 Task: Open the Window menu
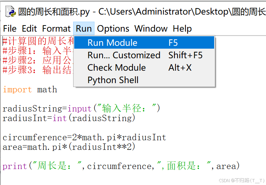click(151, 28)
